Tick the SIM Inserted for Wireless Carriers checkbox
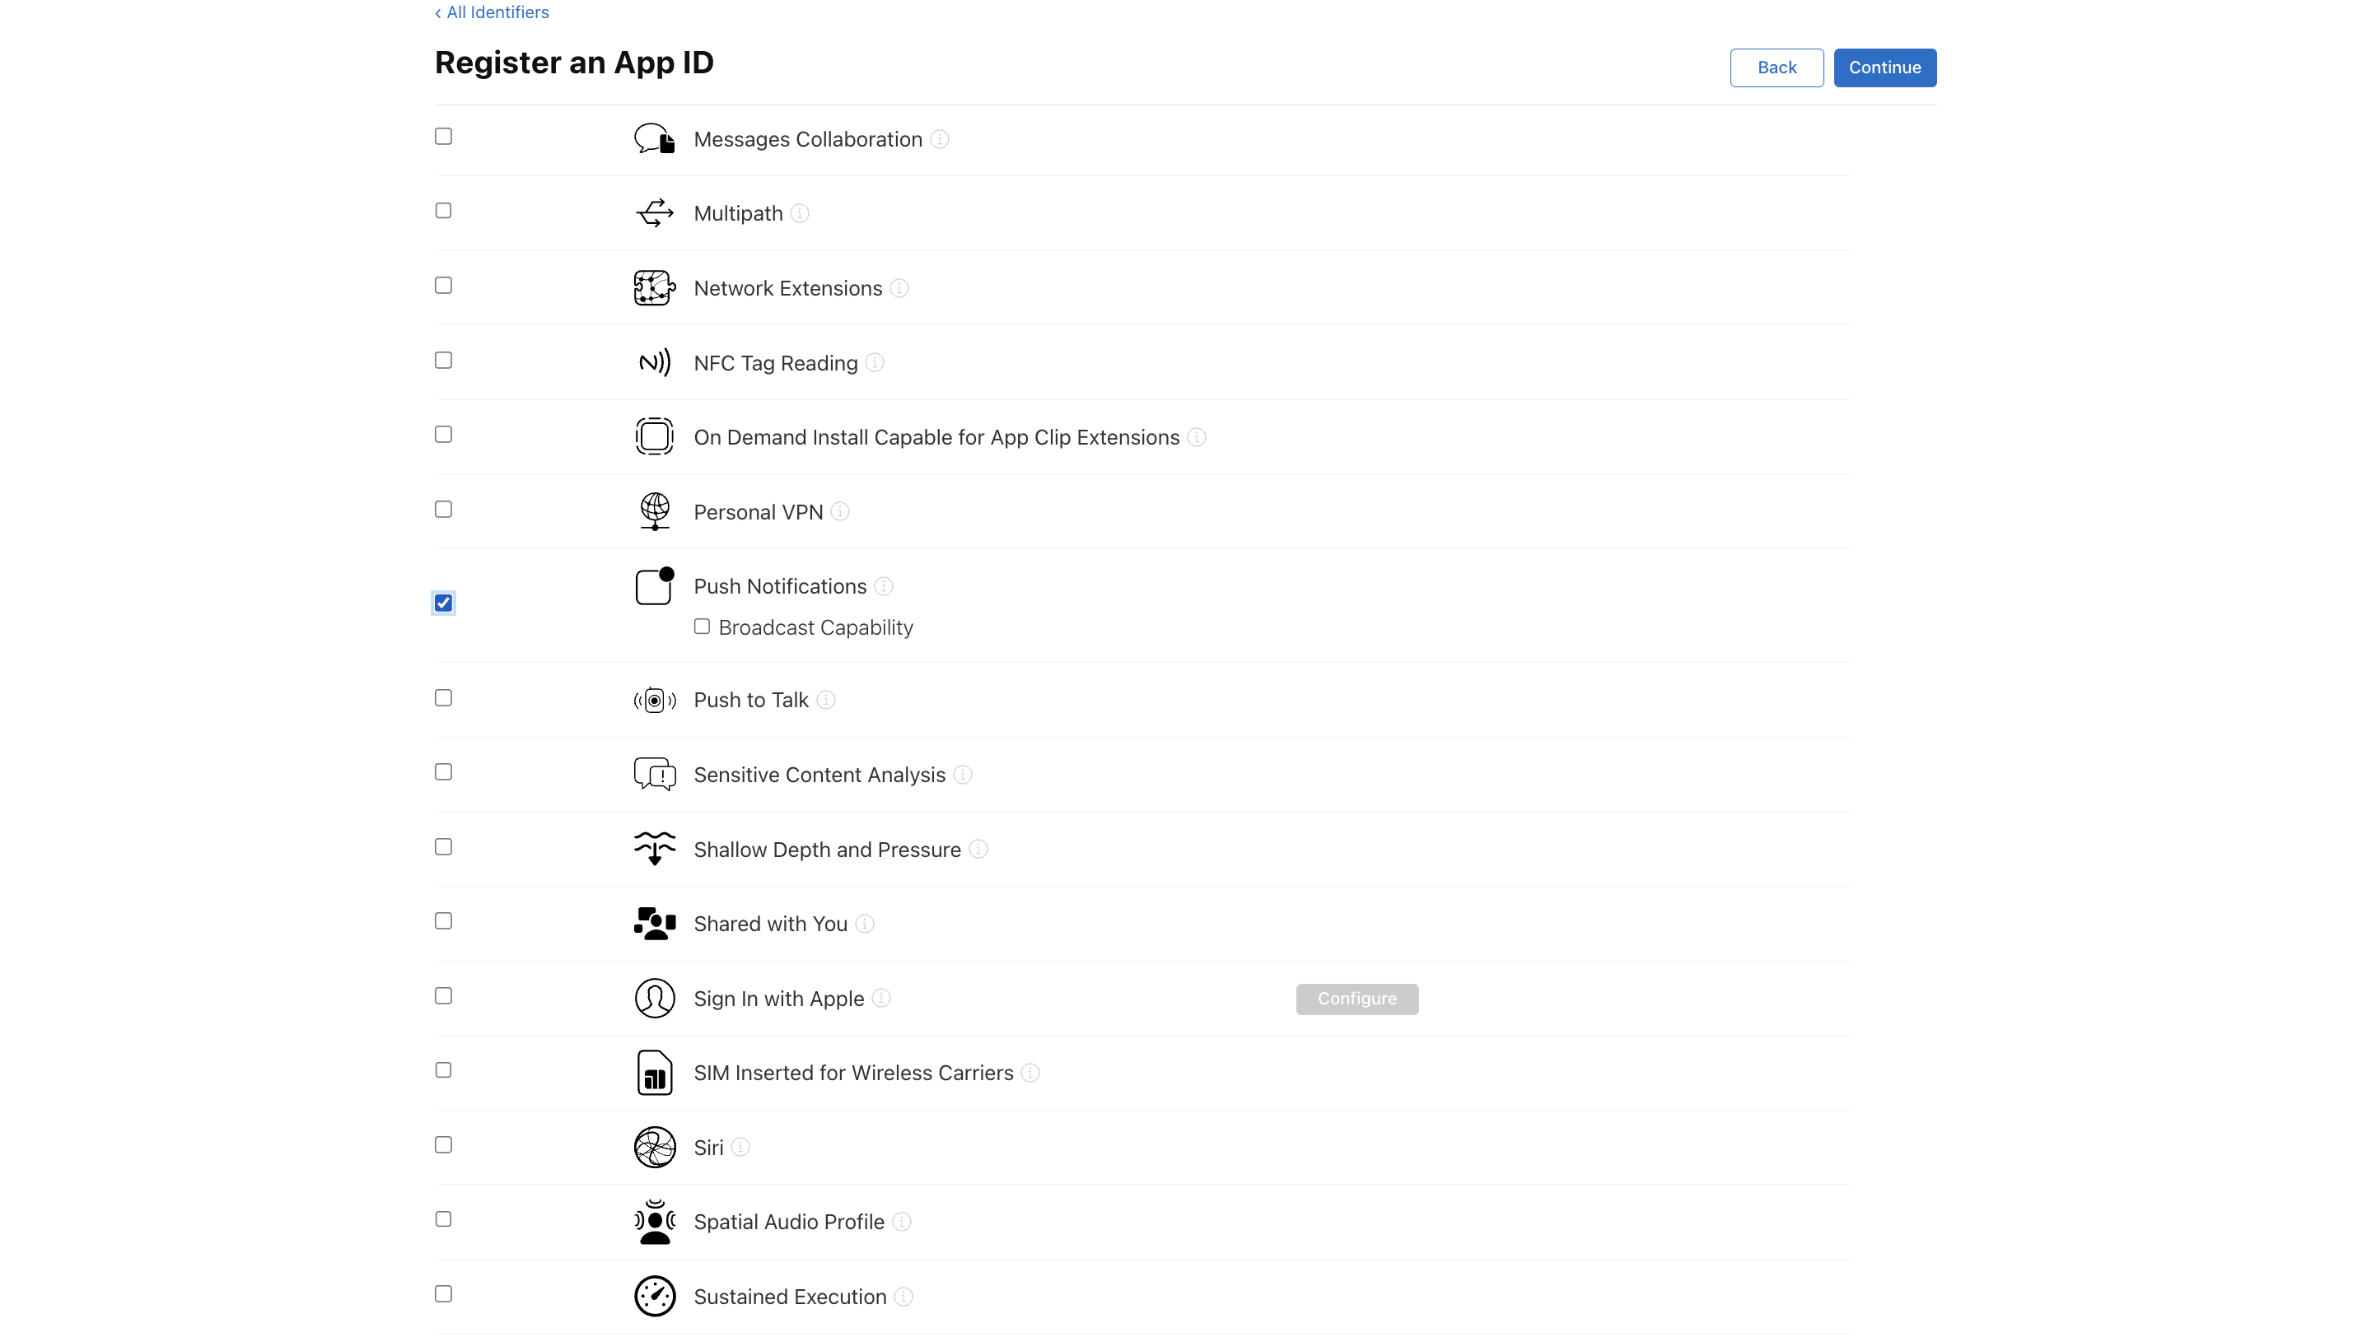Image resolution: width=2372 pixels, height=1337 pixels. tap(443, 1070)
